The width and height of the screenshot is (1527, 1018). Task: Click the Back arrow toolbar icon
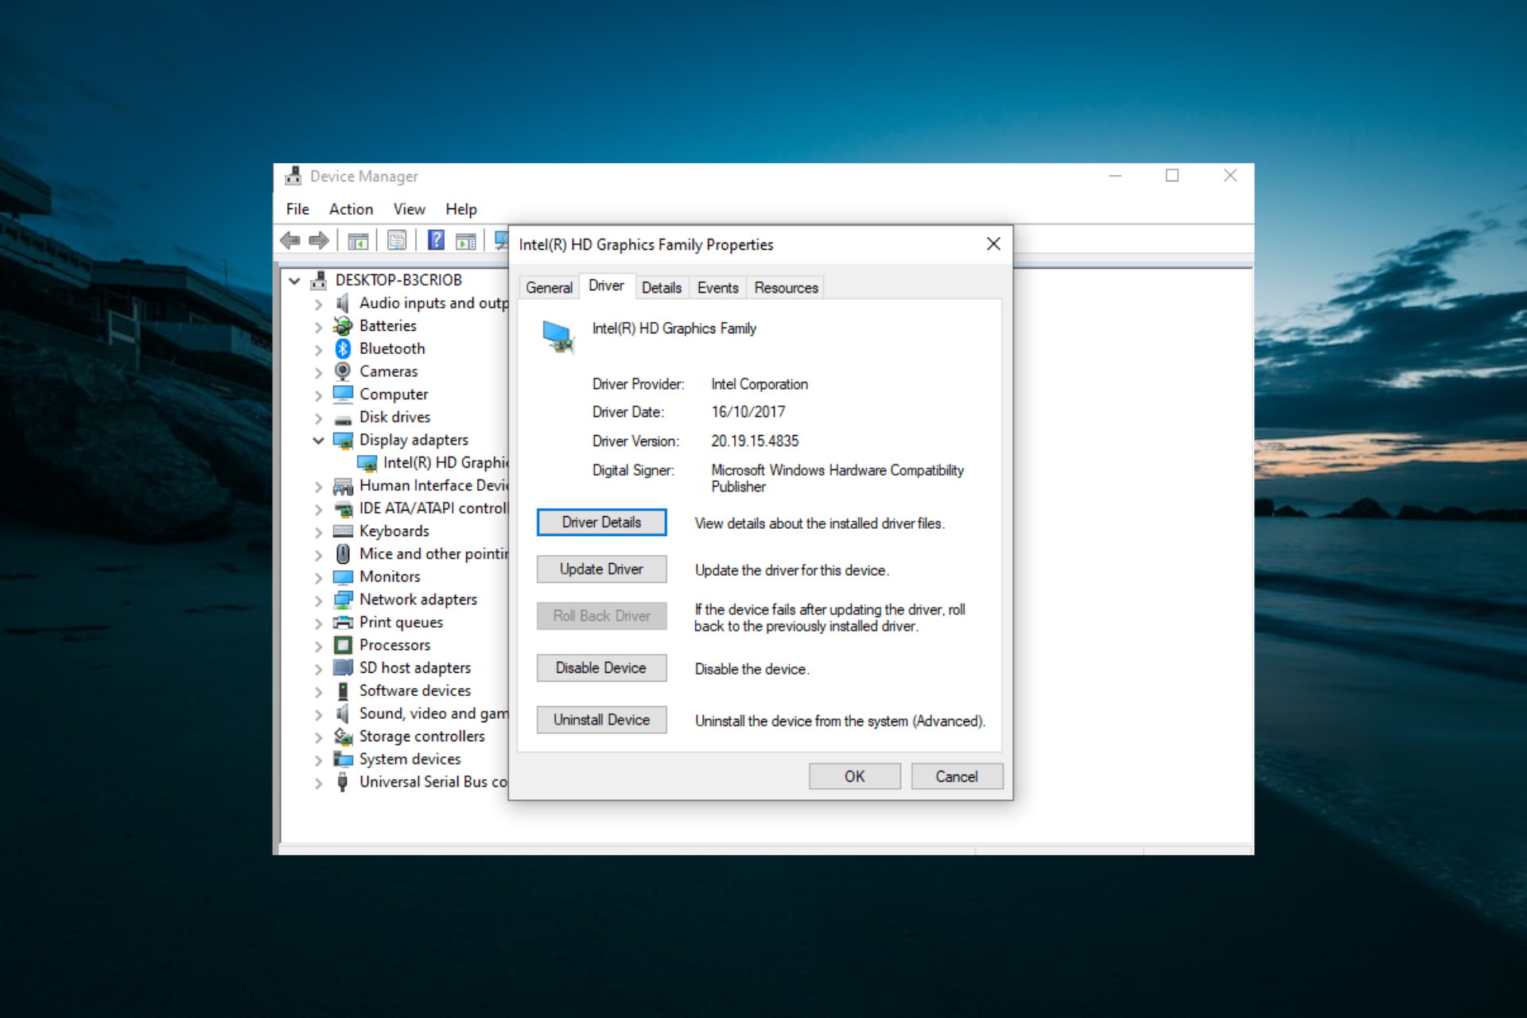(x=291, y=240)
